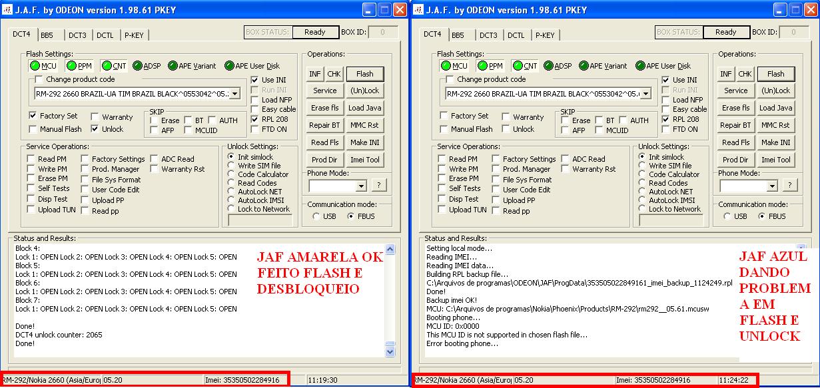Click the JAF title bar icon, right window
Screen dimensions: 820x388
coord(419,10)
